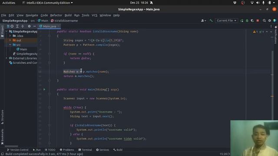Open IntelliJ IDEA Community Edition app menu

(x=47, y=3)
